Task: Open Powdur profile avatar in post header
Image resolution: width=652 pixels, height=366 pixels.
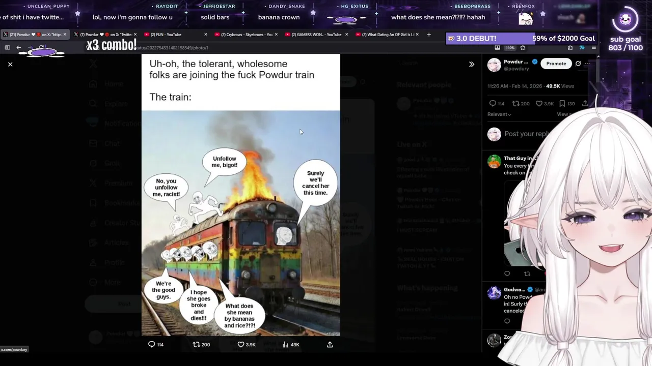Action: [x=494, y=65]
